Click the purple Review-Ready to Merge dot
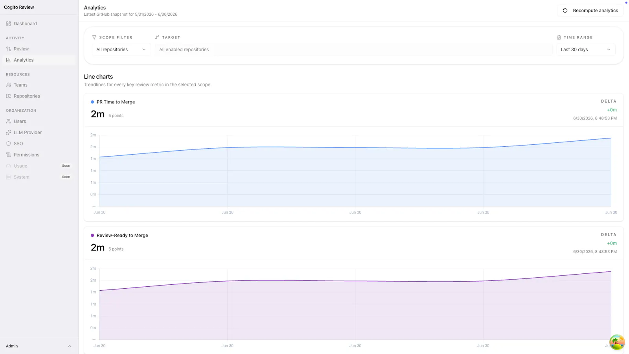The height and width of the screenshot is (354, 629). pyautogui.click(x=92, y=235)
